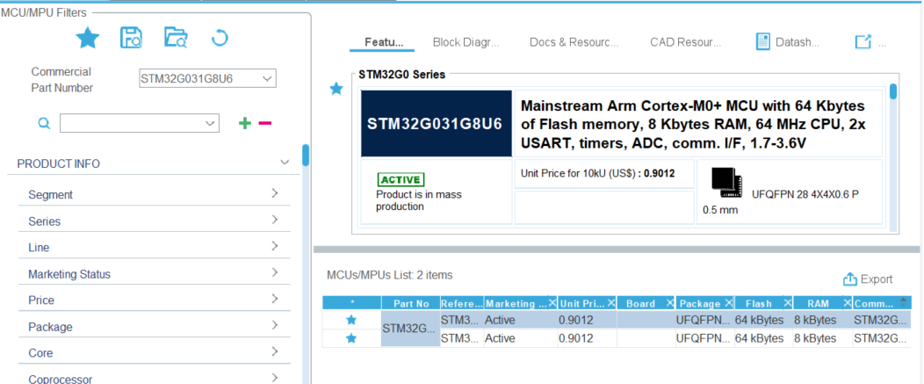924x384 pixels.
Task: Select 8 kBytes RAM in first row
Action: [815, 320]
